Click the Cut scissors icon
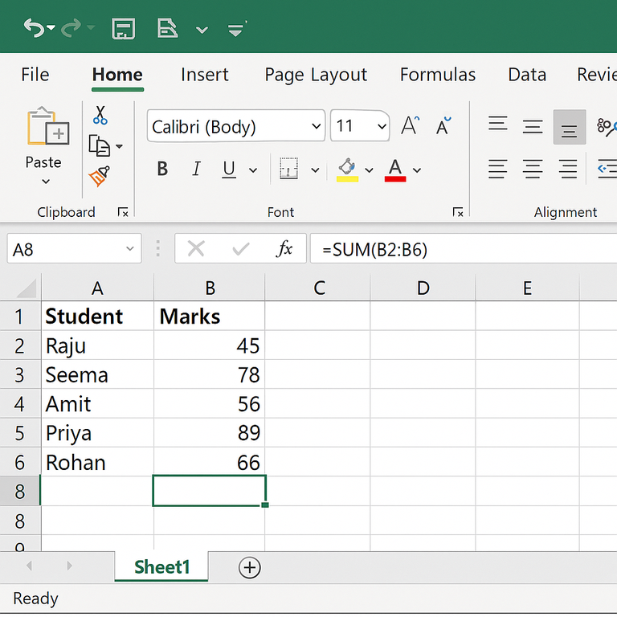Image resolution: width=617 pixels, height=617 pixels. [100, 115]
